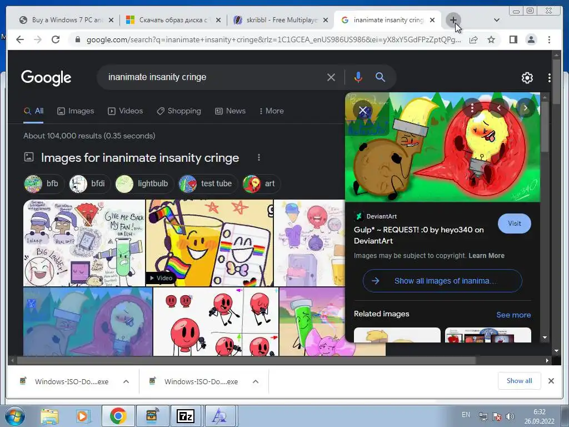The image size is (569, 427).
Task: Open Chrome profile avatar
Action: [531, 39]
